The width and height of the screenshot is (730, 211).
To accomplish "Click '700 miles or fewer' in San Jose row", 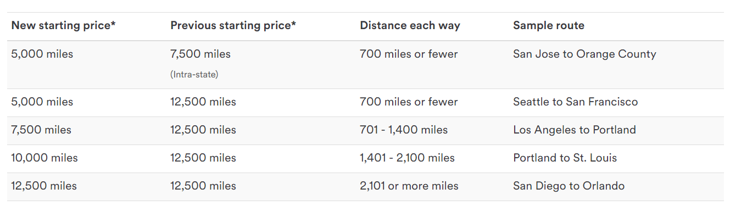I will (x=409, y=54).
